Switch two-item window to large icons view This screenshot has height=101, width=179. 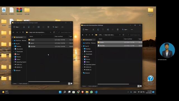pyautogui.click(x=141, y=86)
